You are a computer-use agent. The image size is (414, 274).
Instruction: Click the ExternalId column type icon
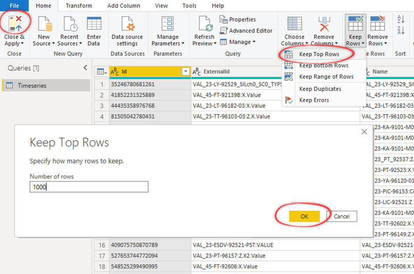tap(197, 72)
